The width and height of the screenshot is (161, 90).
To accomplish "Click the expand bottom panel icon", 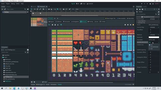I will point(133,84).
